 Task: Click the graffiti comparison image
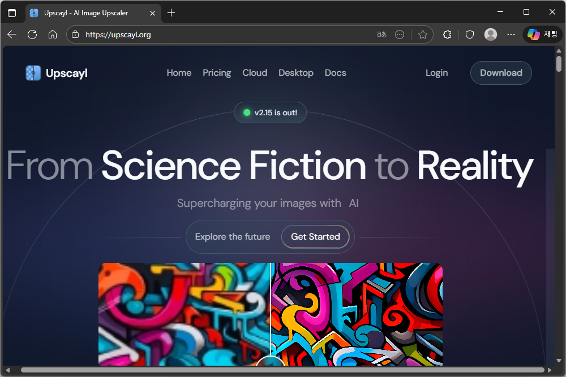(x=271, y=314)
